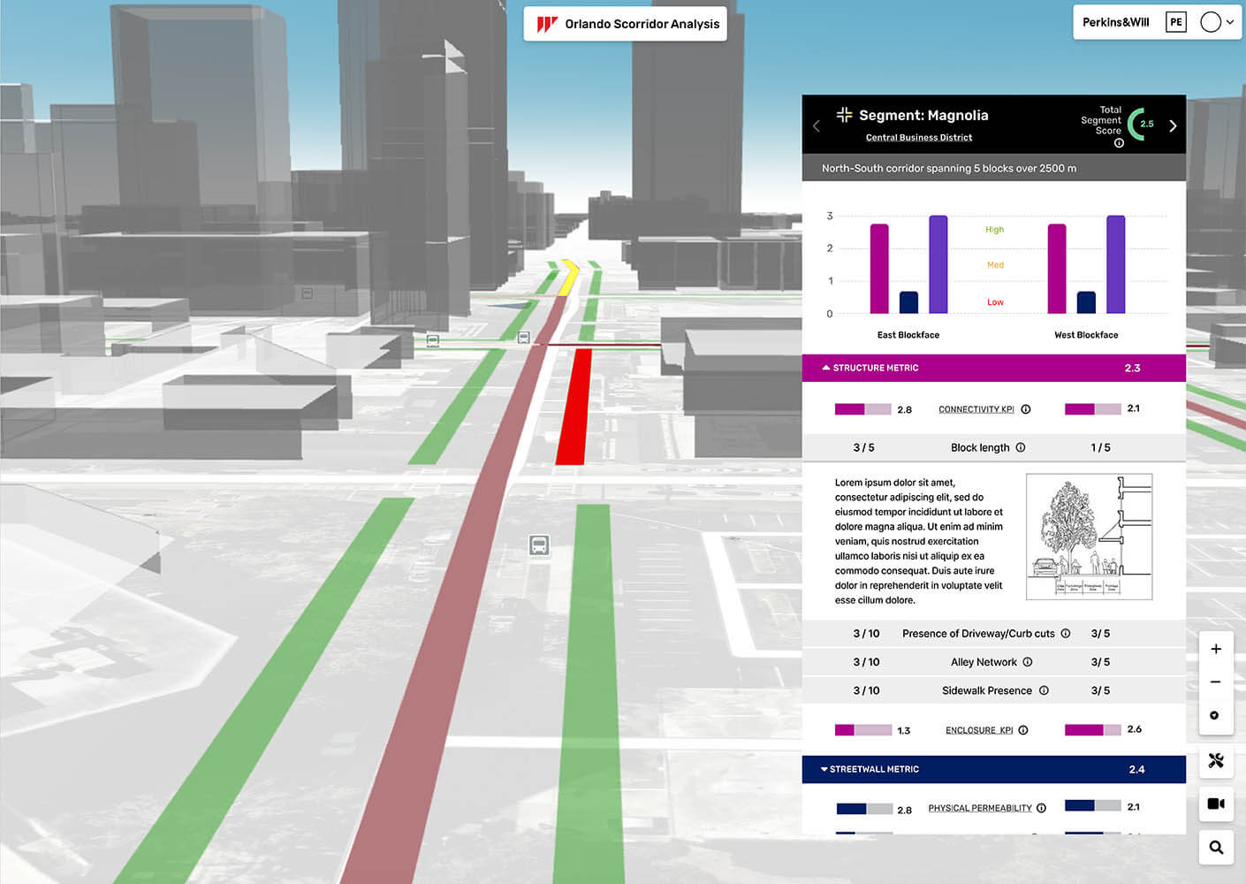Open the user profile dropdown
This screenshot has width=1246, height=884.
tap(1217, 23)
